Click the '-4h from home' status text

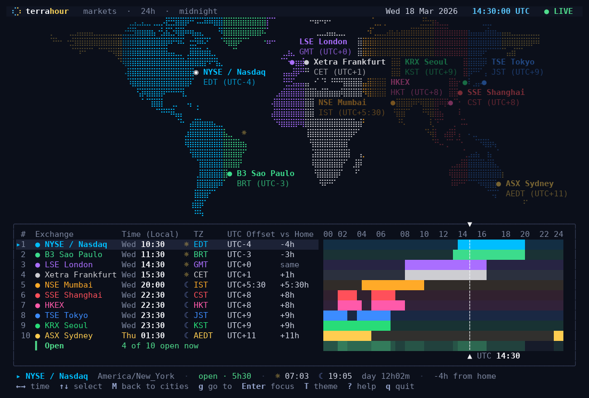pyautogui.click(x=465, y=376)
